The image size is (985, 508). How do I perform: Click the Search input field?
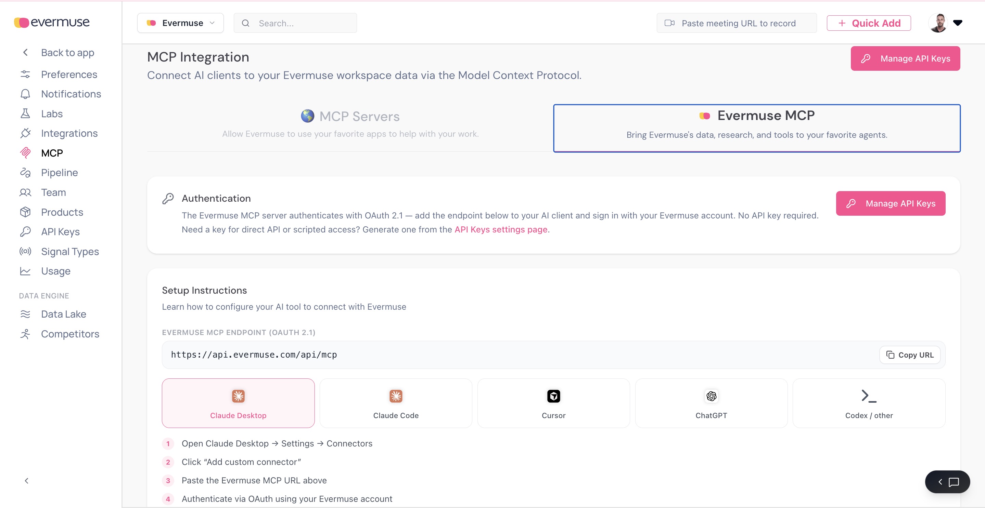pos(295,23)
